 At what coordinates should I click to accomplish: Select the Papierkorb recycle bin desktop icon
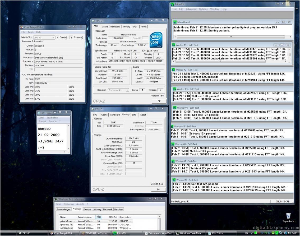[x=288, y=218]
